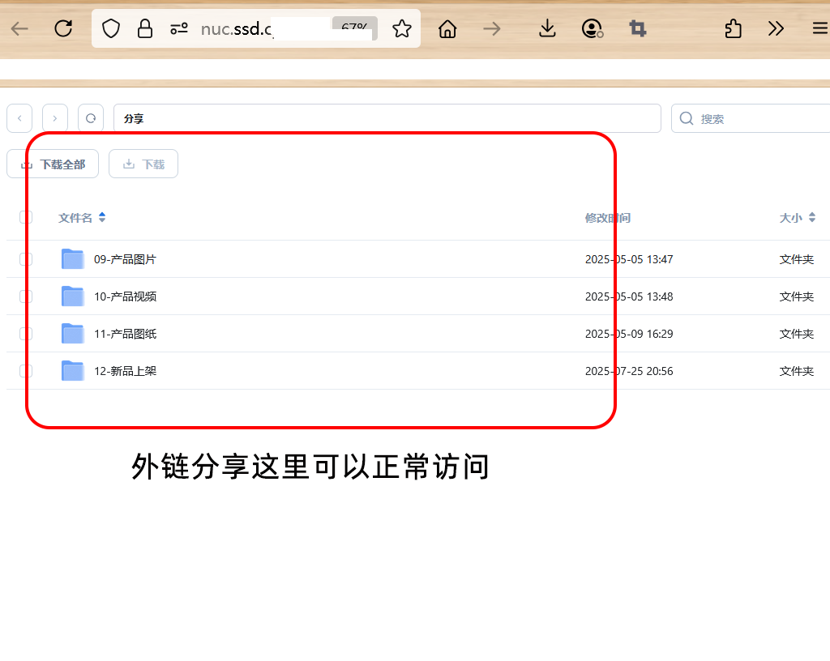
Task: Toggle the select-all checkbox in header
Action: tap(26, 217)
